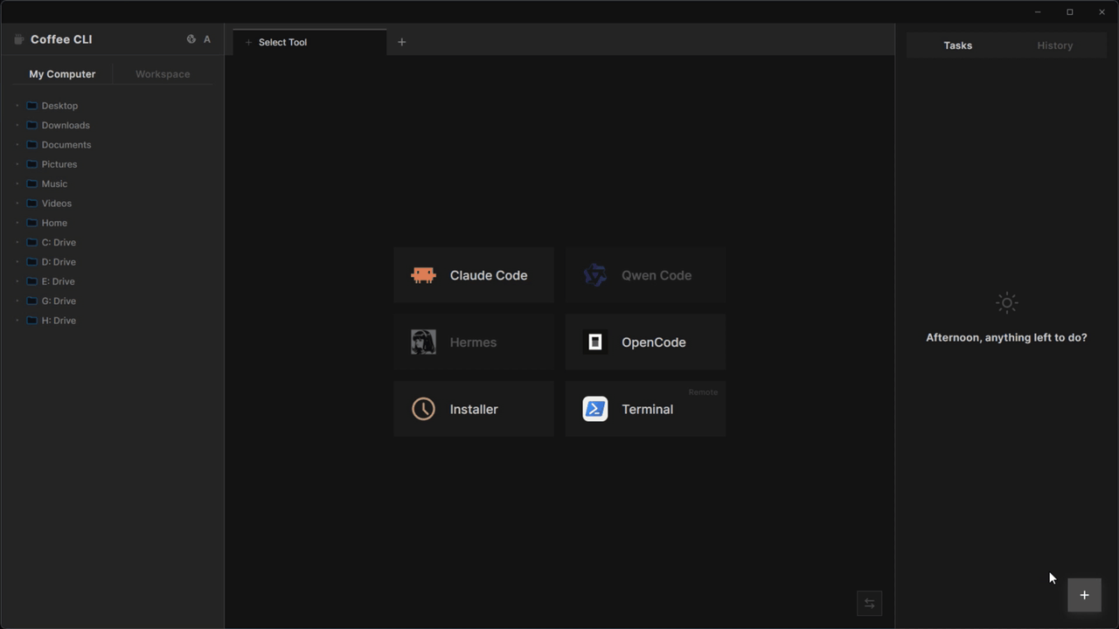Click the Pictures folder icon
Screen dimensions: 1119x629
click(x=31, y=164)
